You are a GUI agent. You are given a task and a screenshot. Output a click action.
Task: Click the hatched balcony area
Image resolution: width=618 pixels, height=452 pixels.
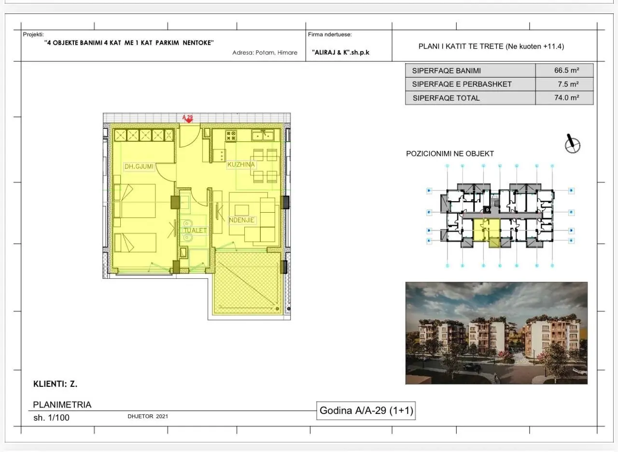pyautogui.click(x=247, y=283)
